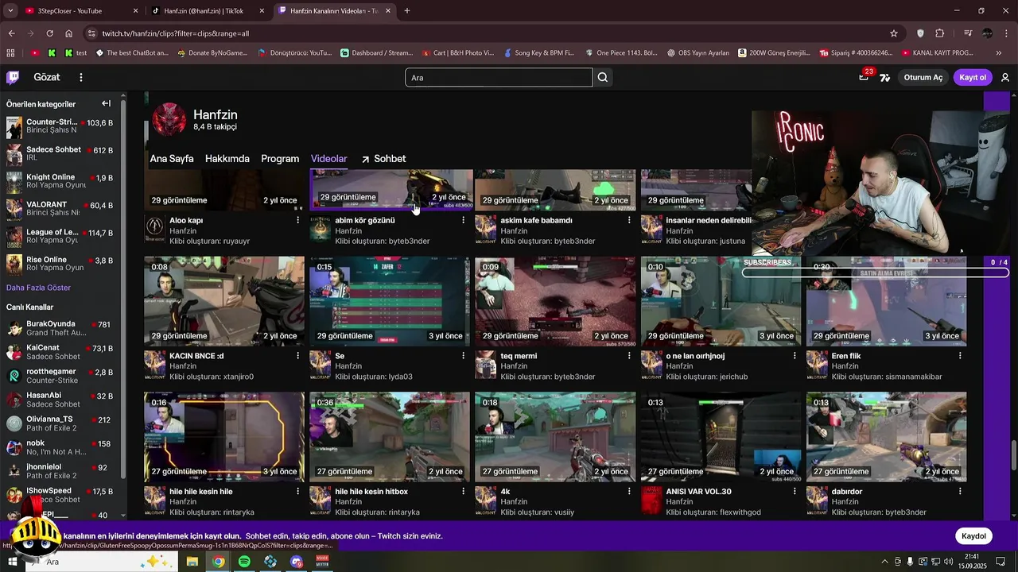Open the taskbar clock showing 21:41
This screenshot has height=572, width=1018.
pos(972,562)
